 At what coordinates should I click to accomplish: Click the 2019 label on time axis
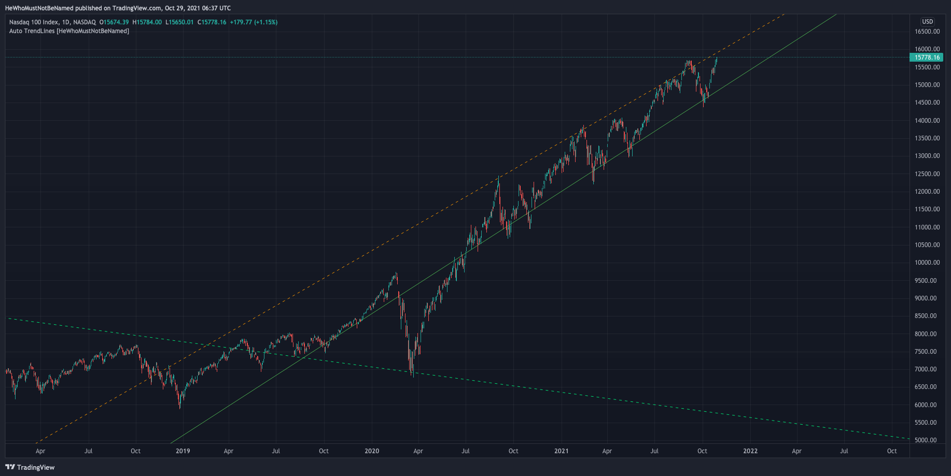pos(183,451)
